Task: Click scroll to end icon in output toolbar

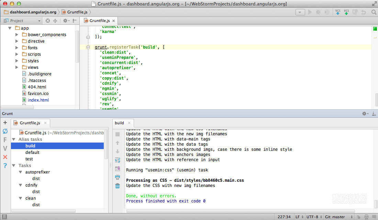Action: pos(118,169)
